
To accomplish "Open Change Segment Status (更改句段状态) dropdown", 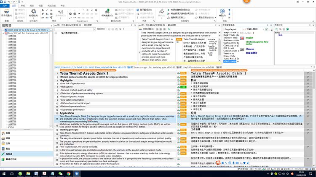I will (206, 18).
